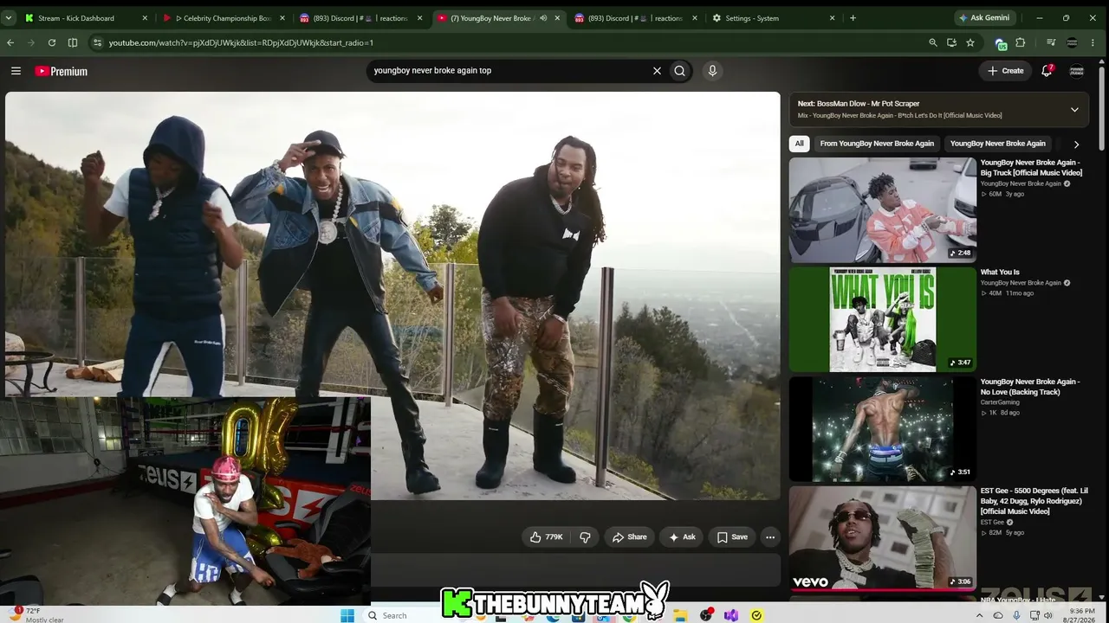Image resolution: width=1109 pixels, height=623 pixels.
Task: Open the weather widget showing 72°F
Action: (x=36, y=615)
